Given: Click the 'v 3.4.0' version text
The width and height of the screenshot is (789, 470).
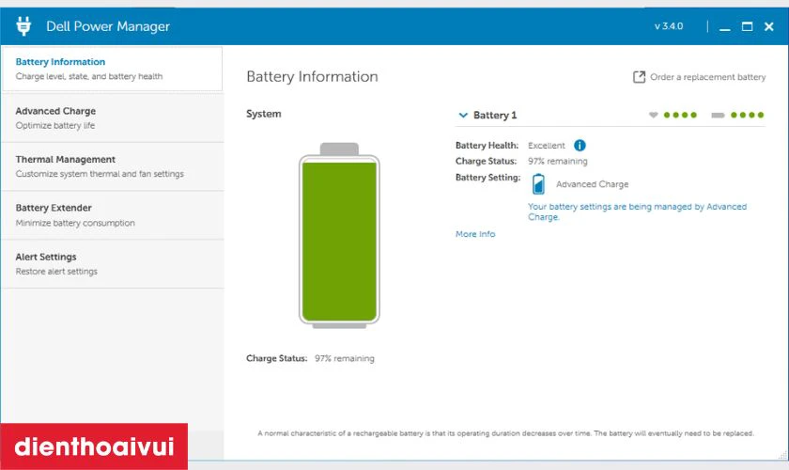Looking at the screenshot, I should coord(669,26).
